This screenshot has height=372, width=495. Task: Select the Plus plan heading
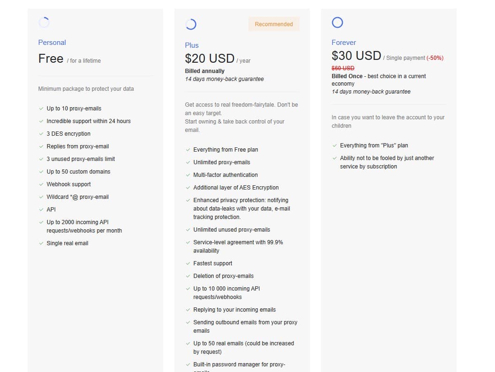coord(192,45)
